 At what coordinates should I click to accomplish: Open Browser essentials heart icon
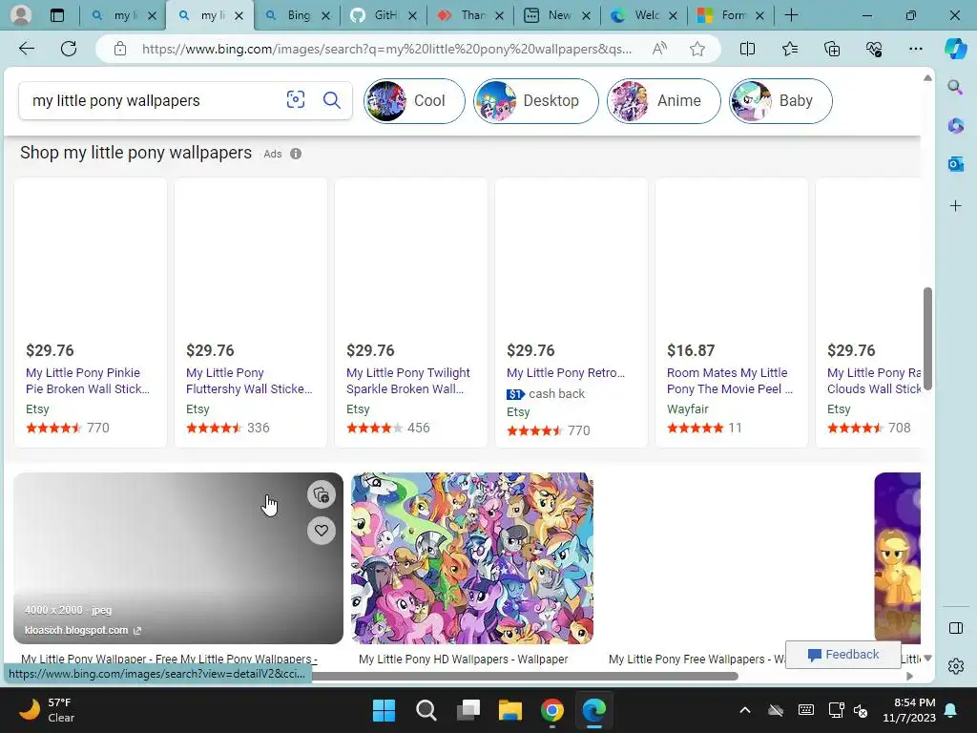tap(874, 49)
